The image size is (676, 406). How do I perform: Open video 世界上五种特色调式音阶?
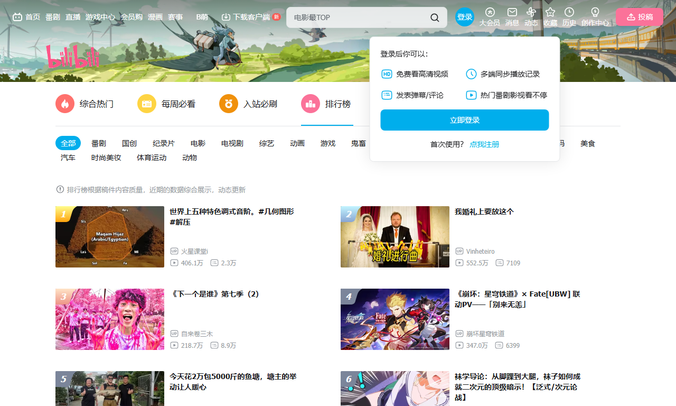pos(232,217)
